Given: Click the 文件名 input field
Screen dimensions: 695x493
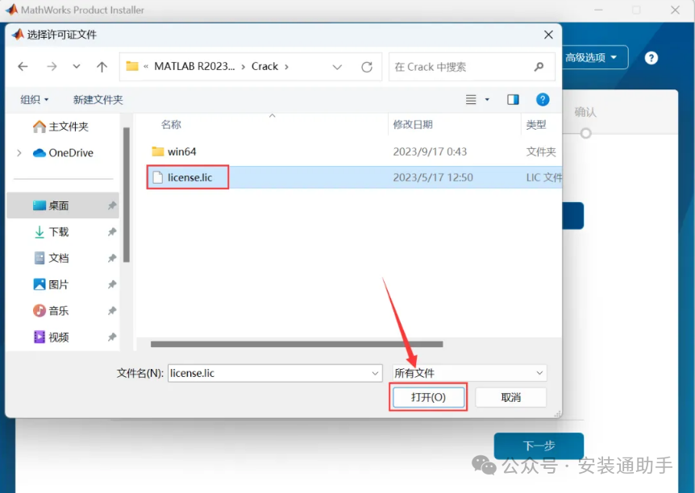Looking at the screenshot, I should point(275,373).
